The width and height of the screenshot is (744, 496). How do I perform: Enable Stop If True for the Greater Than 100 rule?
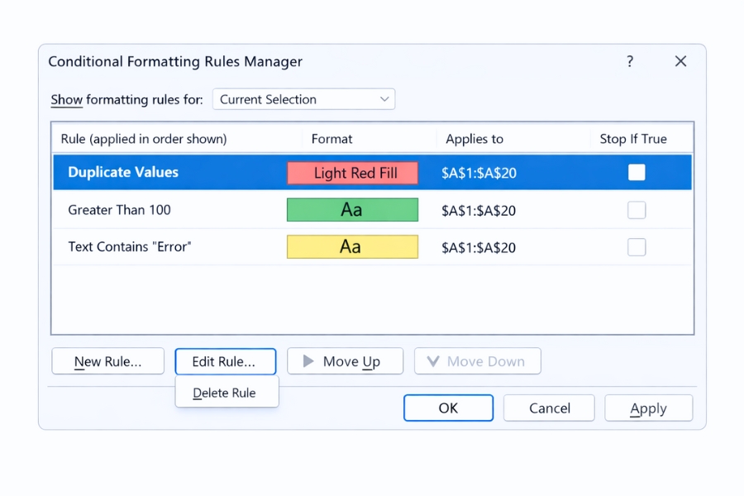(637, 210)
